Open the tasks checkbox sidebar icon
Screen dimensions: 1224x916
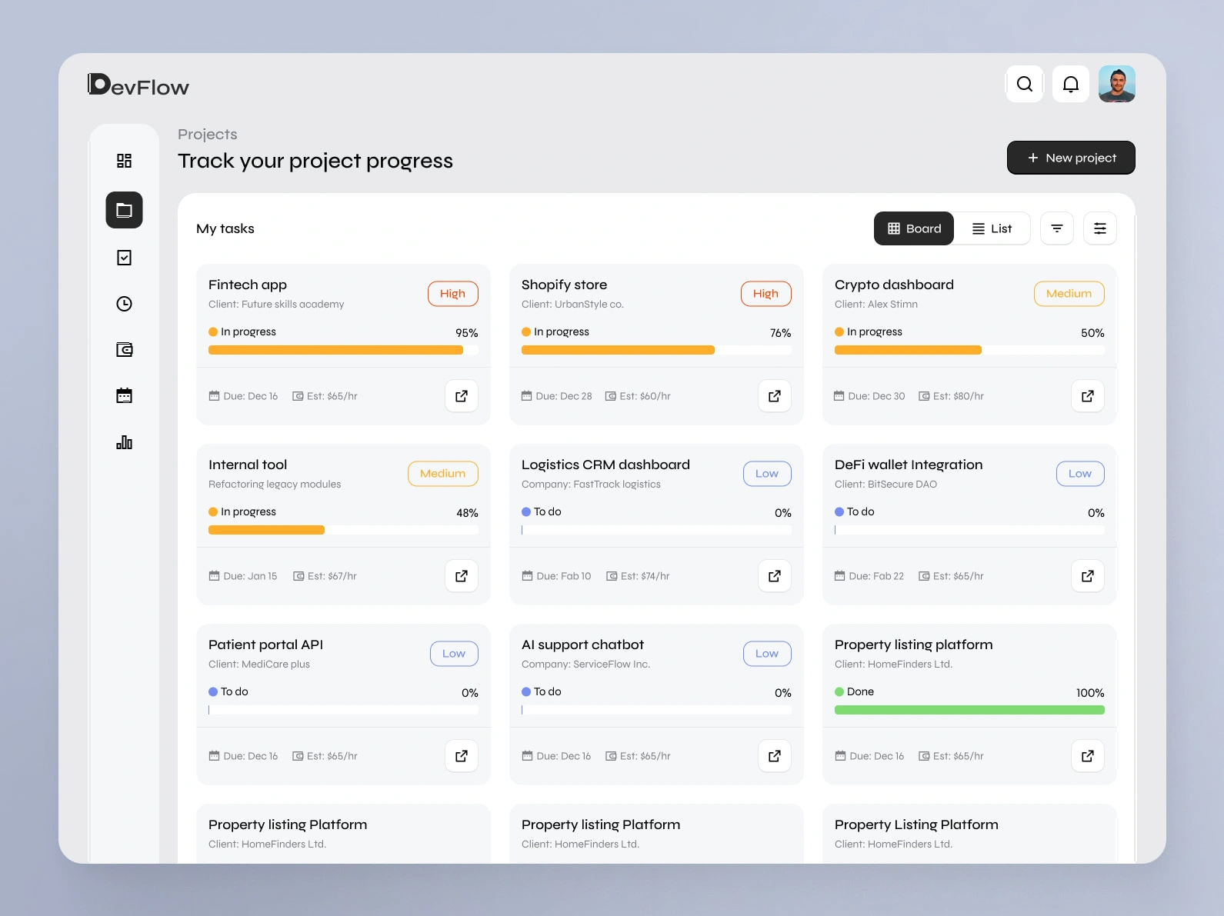tap(124, 258)
